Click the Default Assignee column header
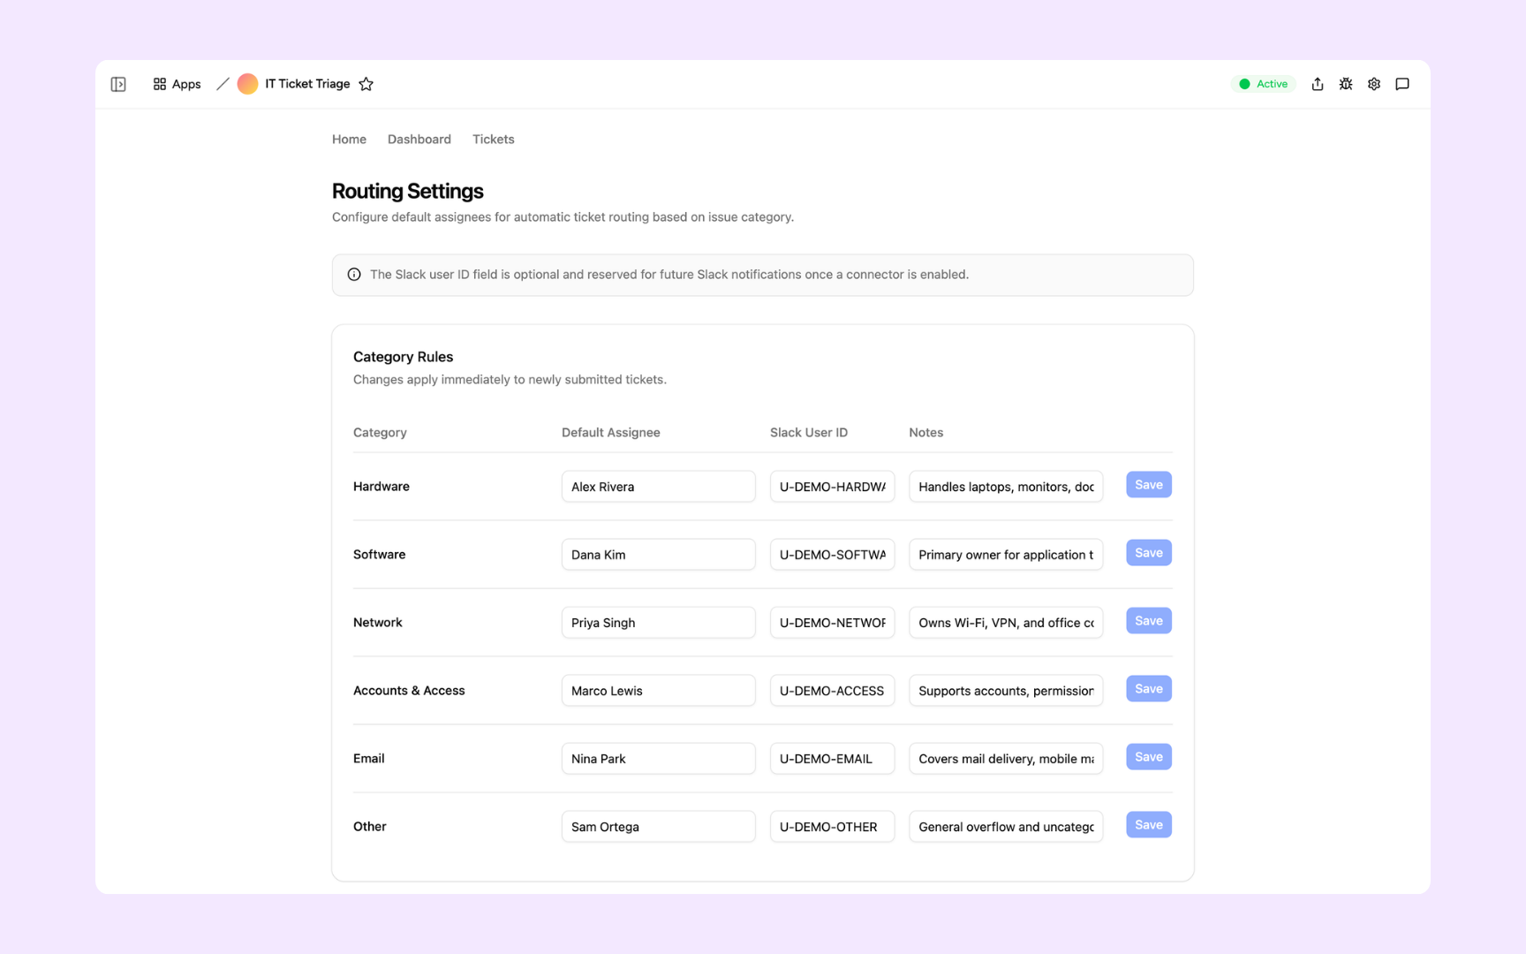This screenshot has height=954, width=1526. [x=611, y=433]
